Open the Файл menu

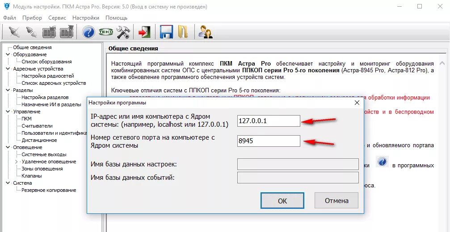coord(10,18)
